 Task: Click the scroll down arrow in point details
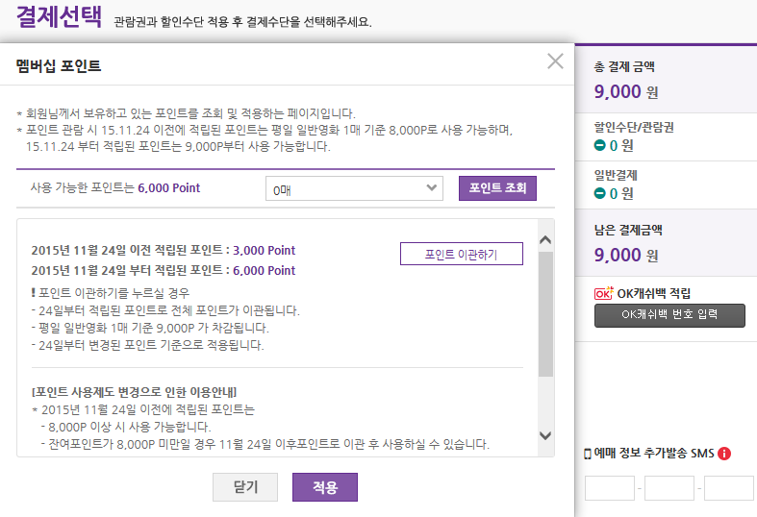(x=545, y=435)
